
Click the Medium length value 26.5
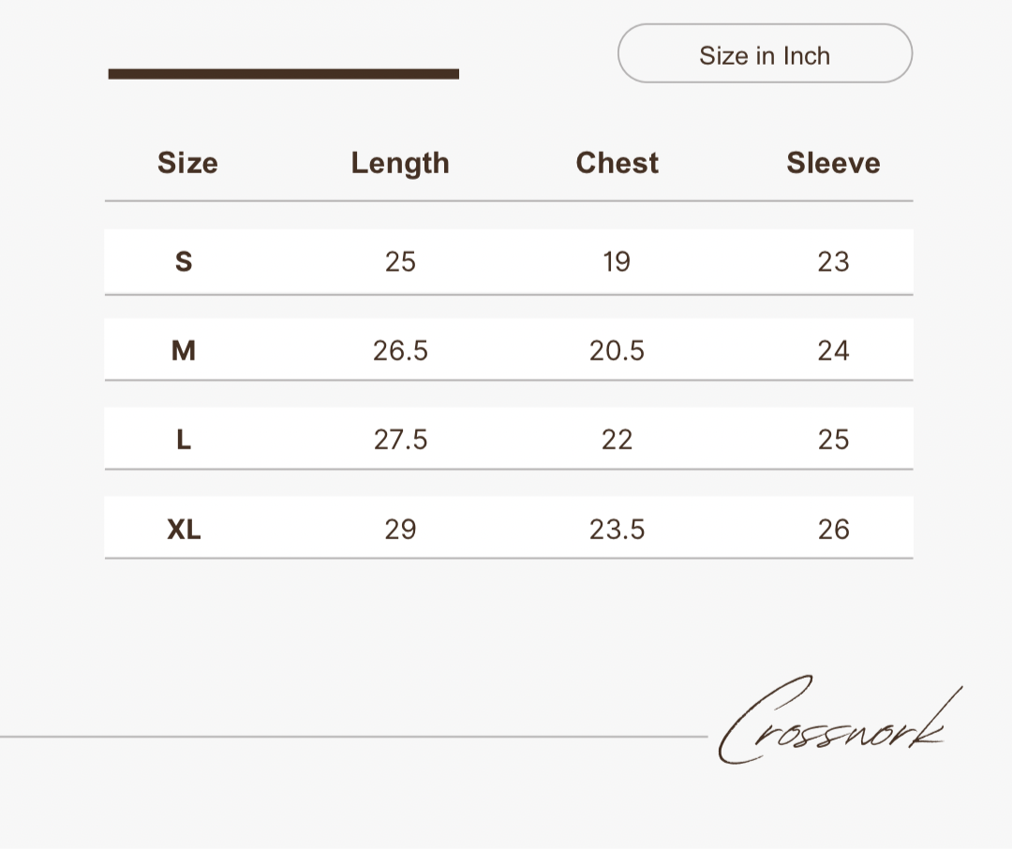(400, 350)
